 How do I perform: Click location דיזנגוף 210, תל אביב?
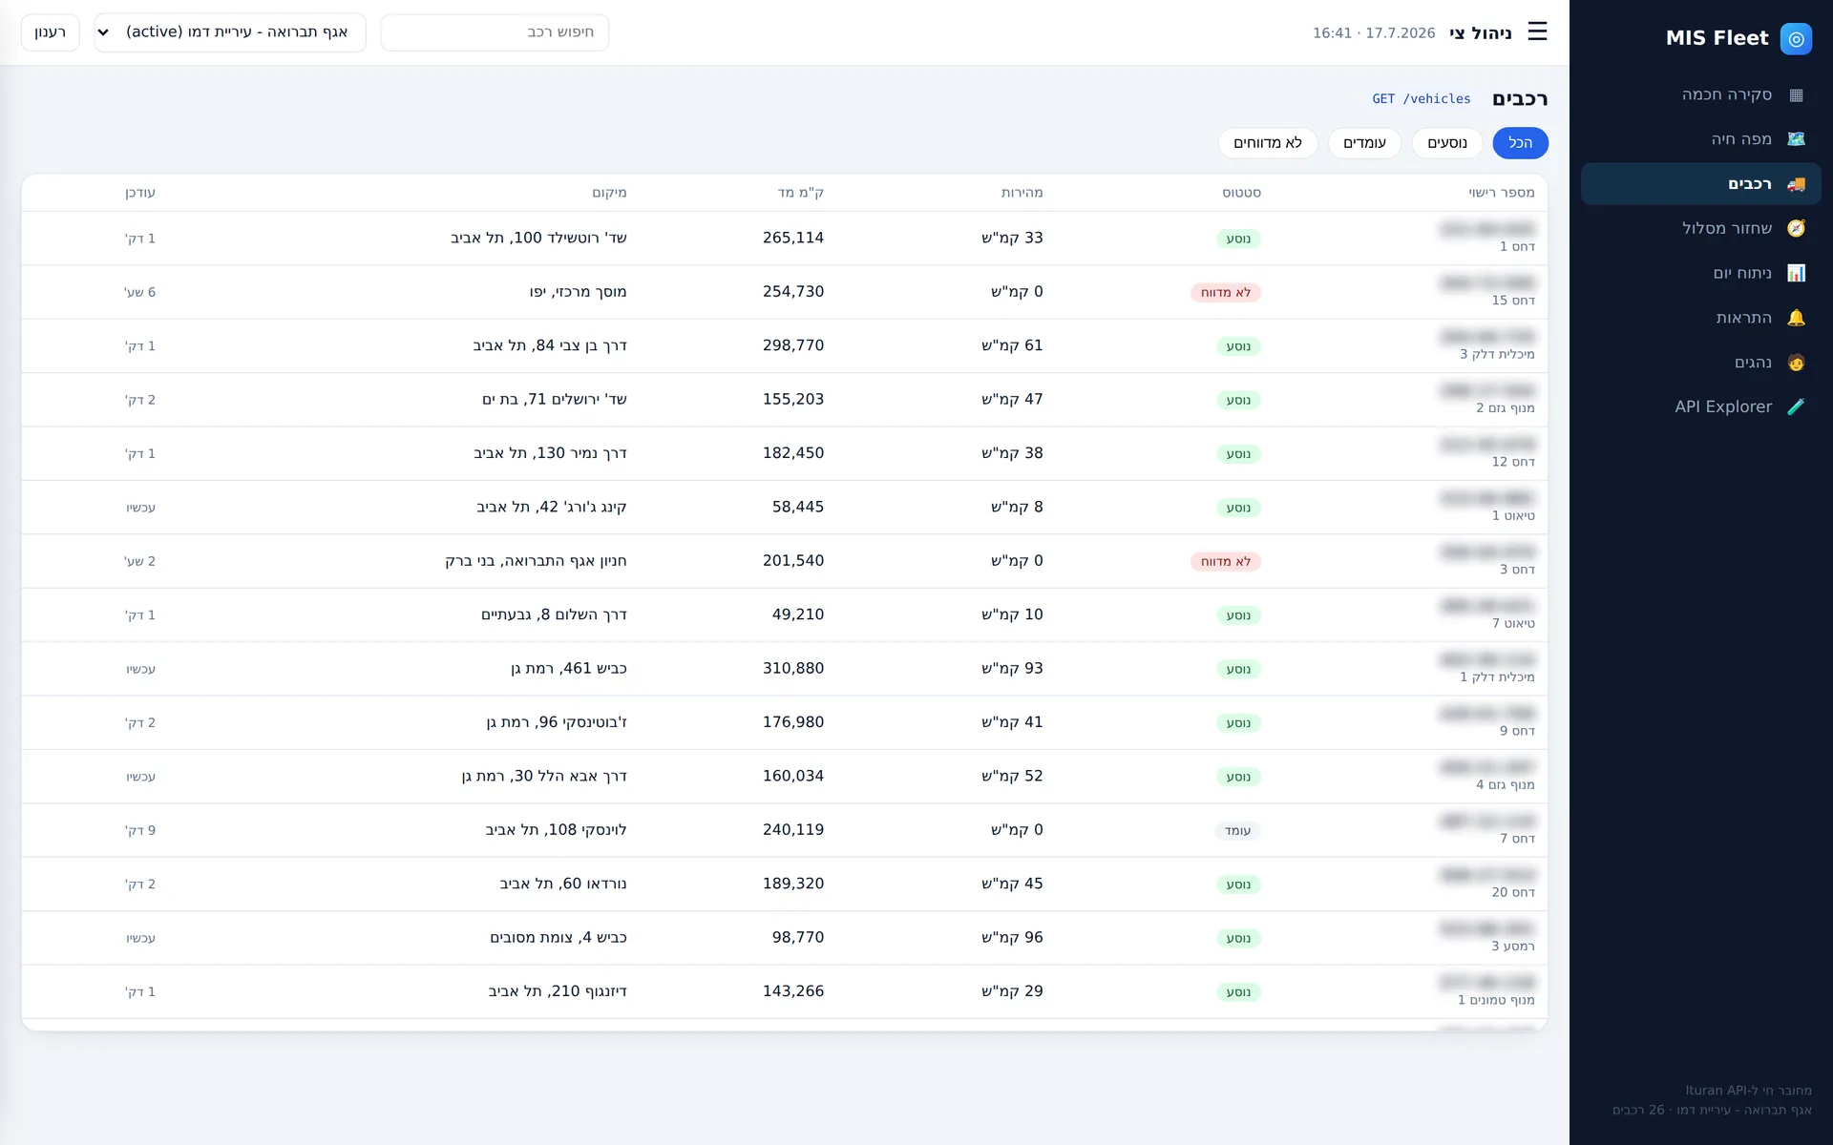[558, 991]
